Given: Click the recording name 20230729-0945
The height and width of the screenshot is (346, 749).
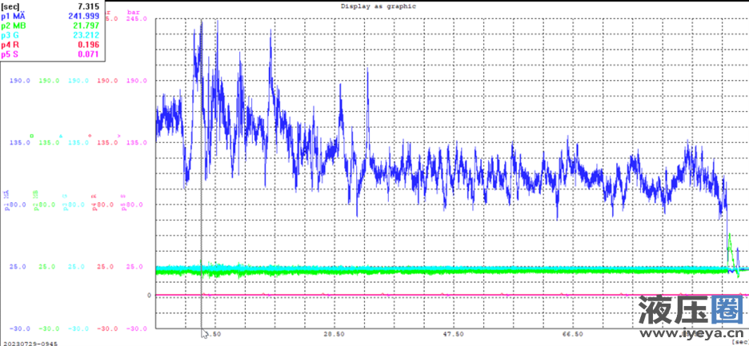Looking at the screenshot, I should pos(29,343).
